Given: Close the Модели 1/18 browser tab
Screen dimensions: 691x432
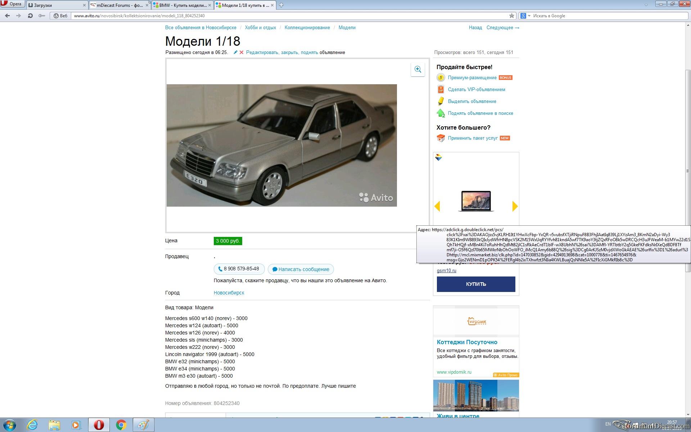Looking at the screenshot, I should click(272, 5).
